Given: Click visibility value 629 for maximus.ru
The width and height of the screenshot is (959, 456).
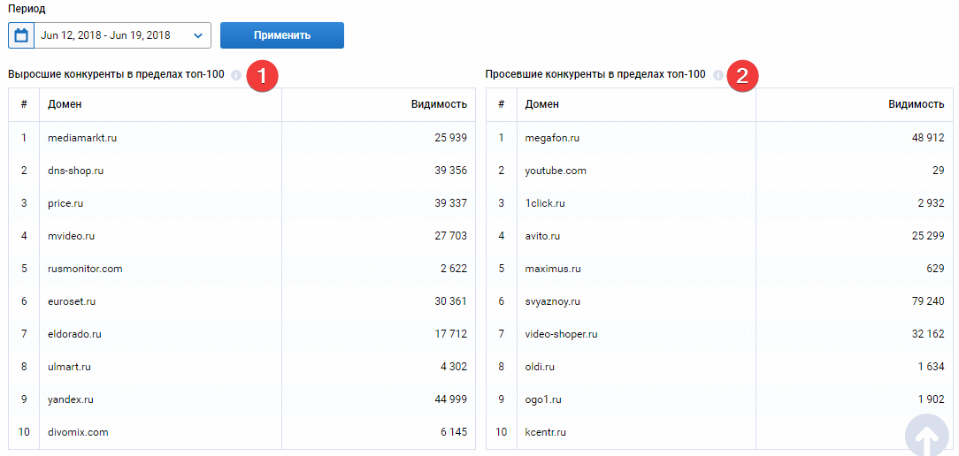Looking at the screenshot, I should click(x=936, y=269).
